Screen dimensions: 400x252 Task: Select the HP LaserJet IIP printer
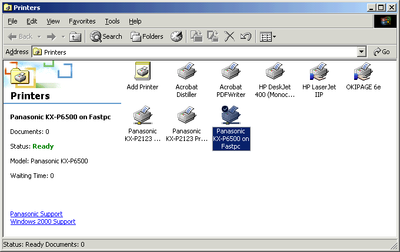click(x=319, y=80)
